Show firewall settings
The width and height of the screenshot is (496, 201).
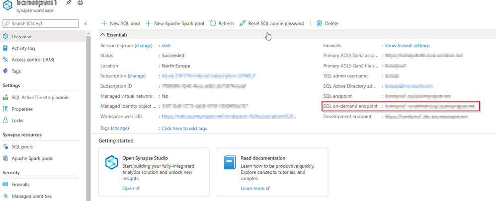click(x=407, y=46)
